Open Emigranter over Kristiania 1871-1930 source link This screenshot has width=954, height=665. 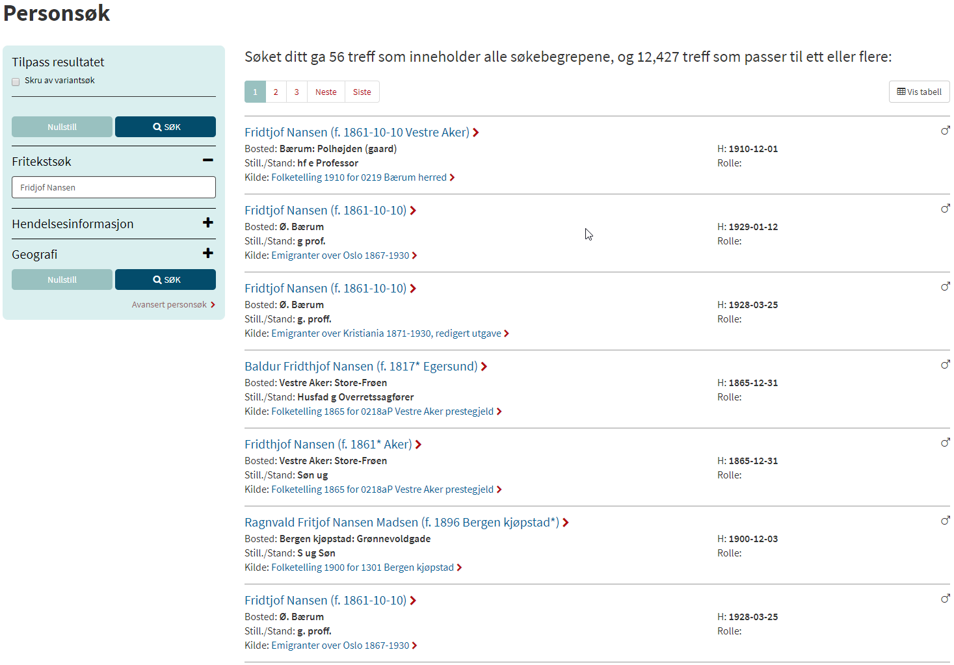(386, 333)
